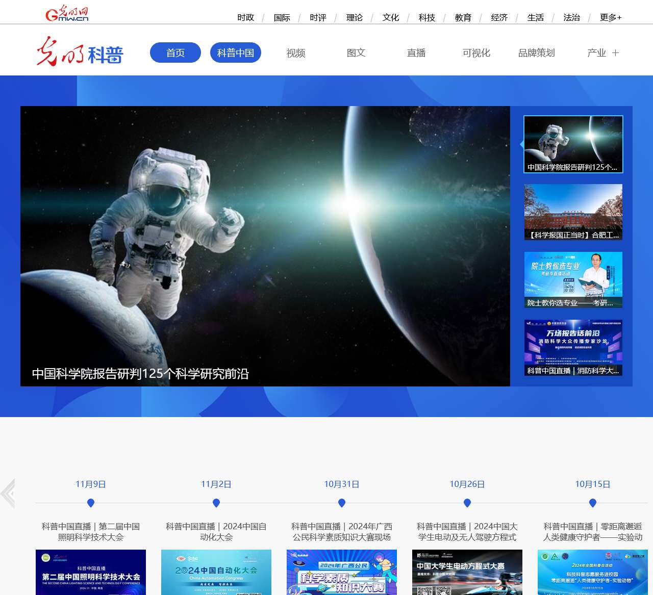Viewport: 653px width, 595px height.
Task: Select the 科学报国正当时 carousel thumbnail
Action: (573, 212)
